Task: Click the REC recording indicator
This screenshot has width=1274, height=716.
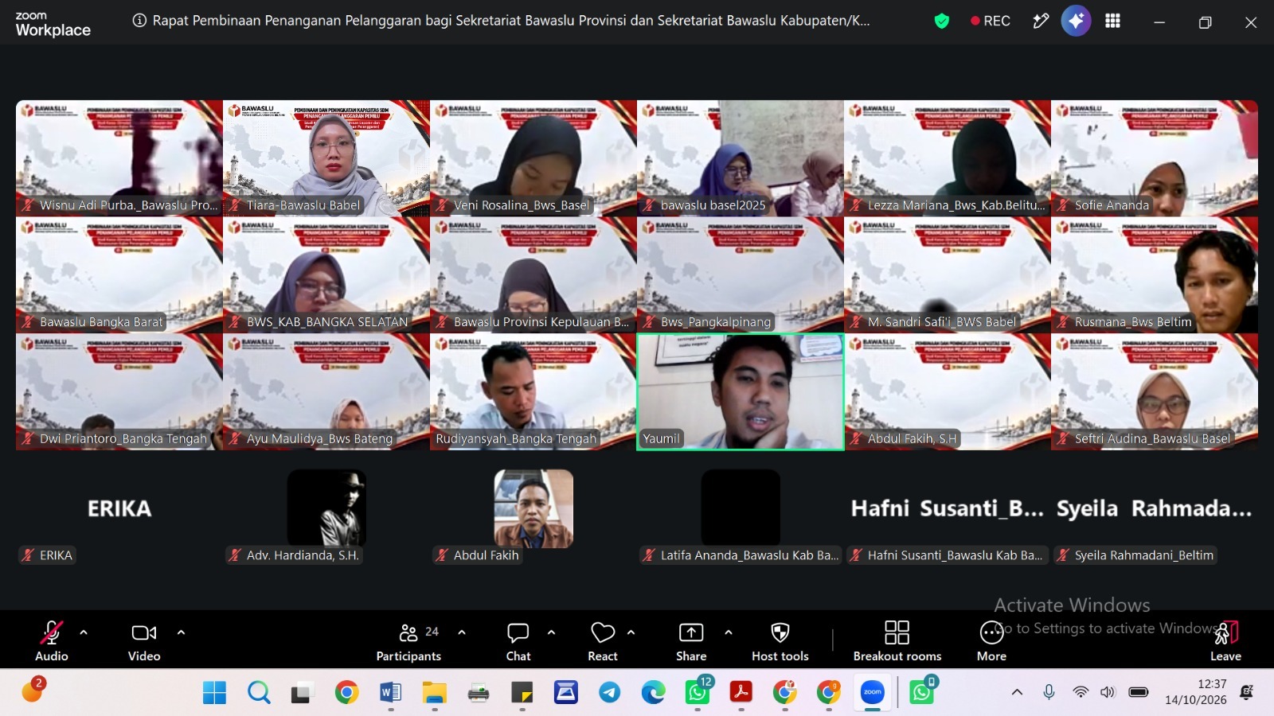Action: tap(991, 21)
